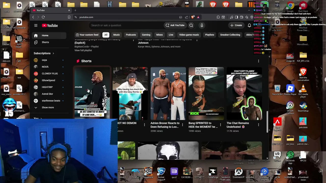Play the Adrien Broner Reacts short thumbnail
326x183 pixels.
(168, 93)
